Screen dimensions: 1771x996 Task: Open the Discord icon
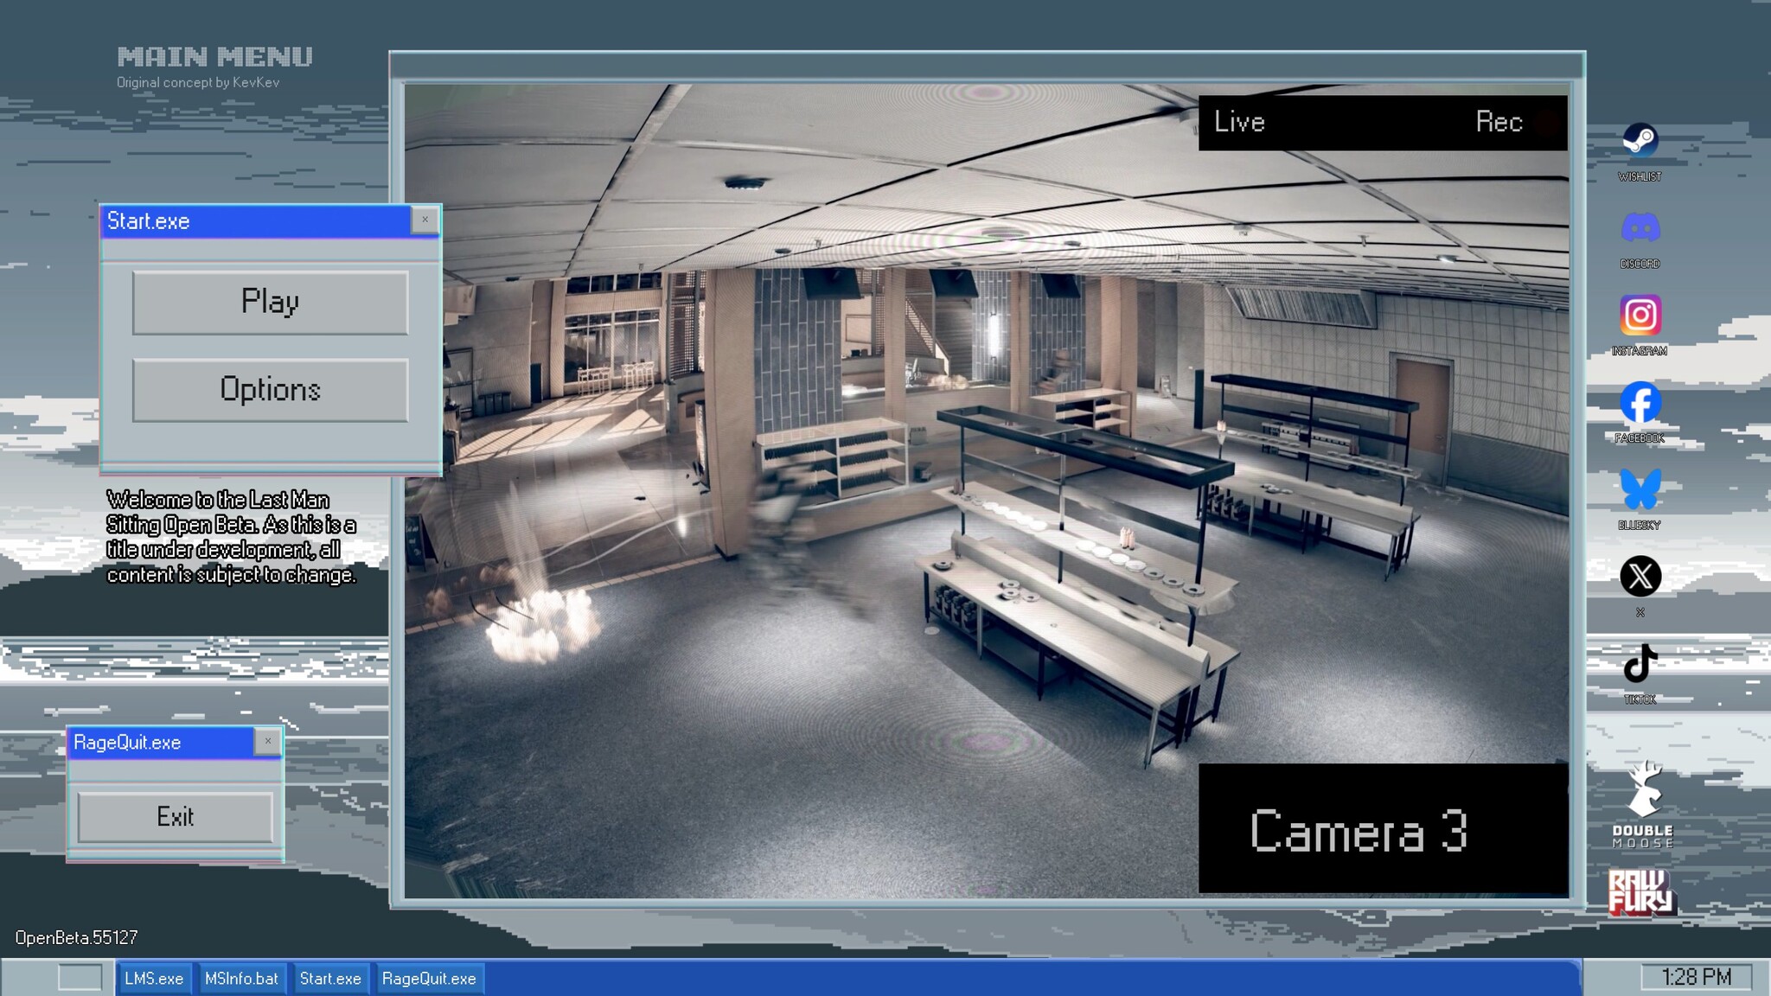tap(1640, 228)
